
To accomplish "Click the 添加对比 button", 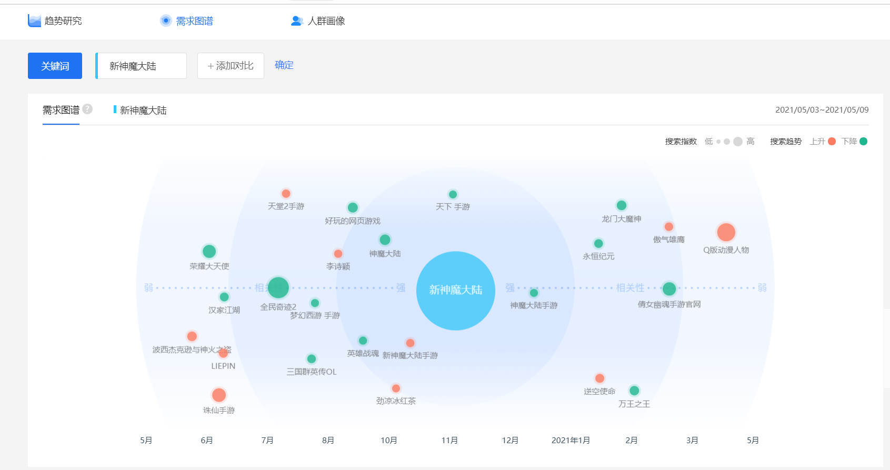I will coord(231,66).
